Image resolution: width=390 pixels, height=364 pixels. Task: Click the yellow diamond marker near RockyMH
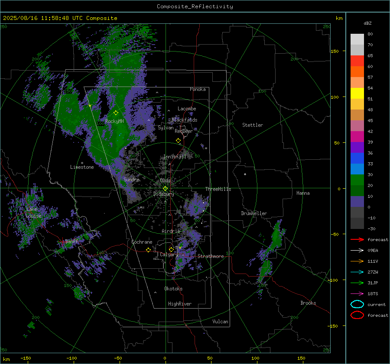point(116,113)
